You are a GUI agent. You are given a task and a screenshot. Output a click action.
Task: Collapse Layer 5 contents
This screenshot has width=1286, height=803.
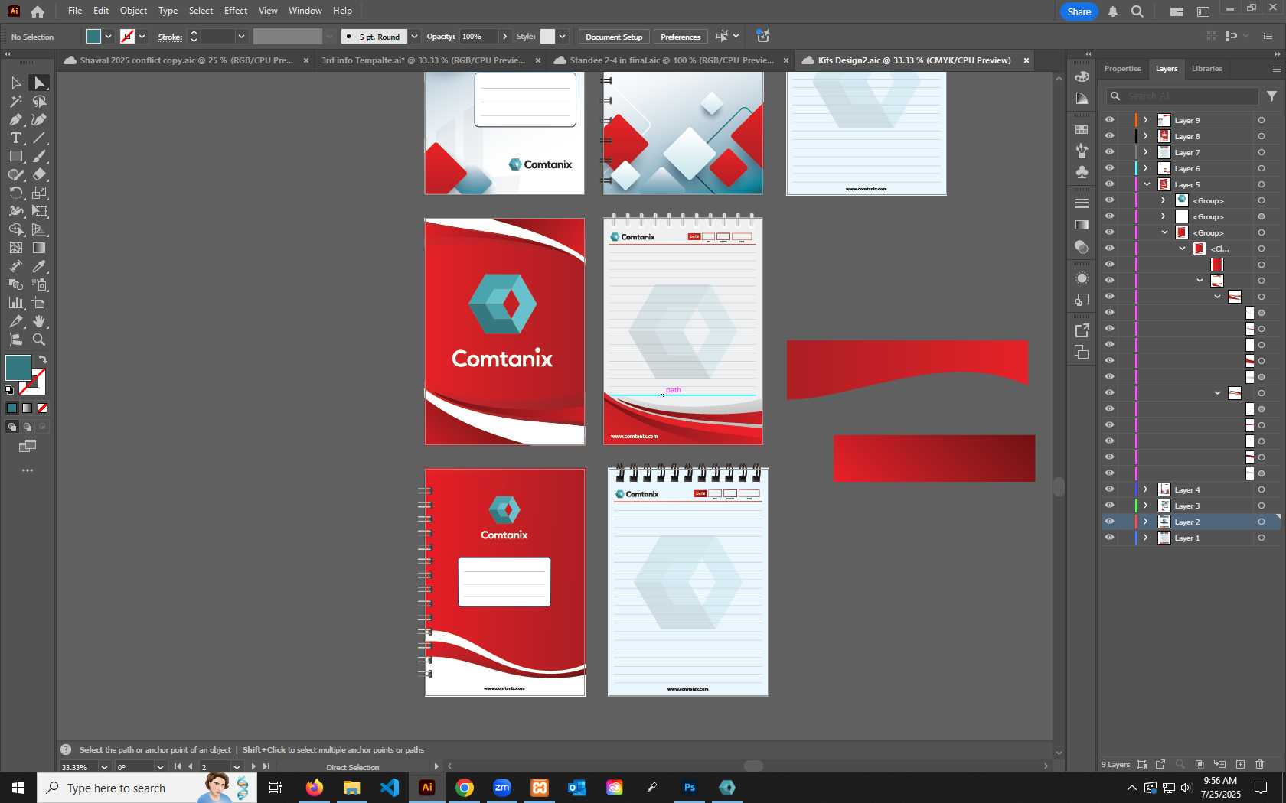1147,184
